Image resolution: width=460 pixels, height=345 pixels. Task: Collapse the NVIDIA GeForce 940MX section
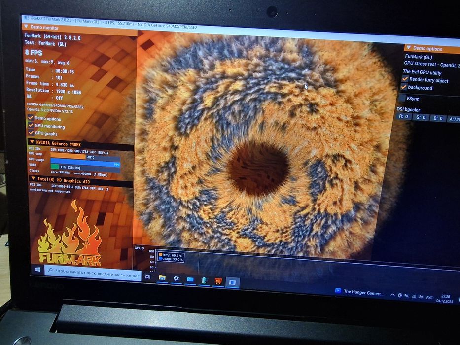(32, 142)
